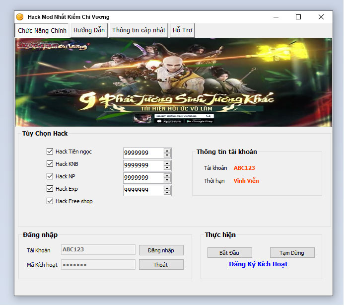
Task: Decrease the Hack Exp value with down arrow
Action: 167,193
